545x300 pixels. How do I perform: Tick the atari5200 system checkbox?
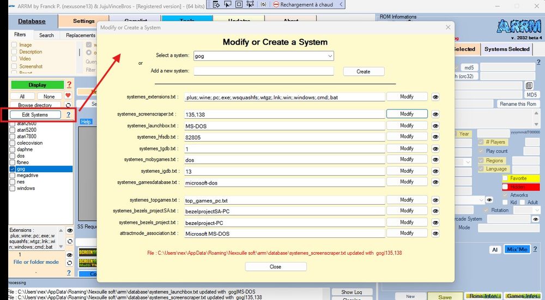point(12,130)
